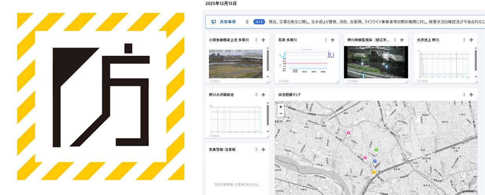Click the move handle on 小田急線橋梁上流 多摩川 card
485x195 pixels.
coord(263,40)
